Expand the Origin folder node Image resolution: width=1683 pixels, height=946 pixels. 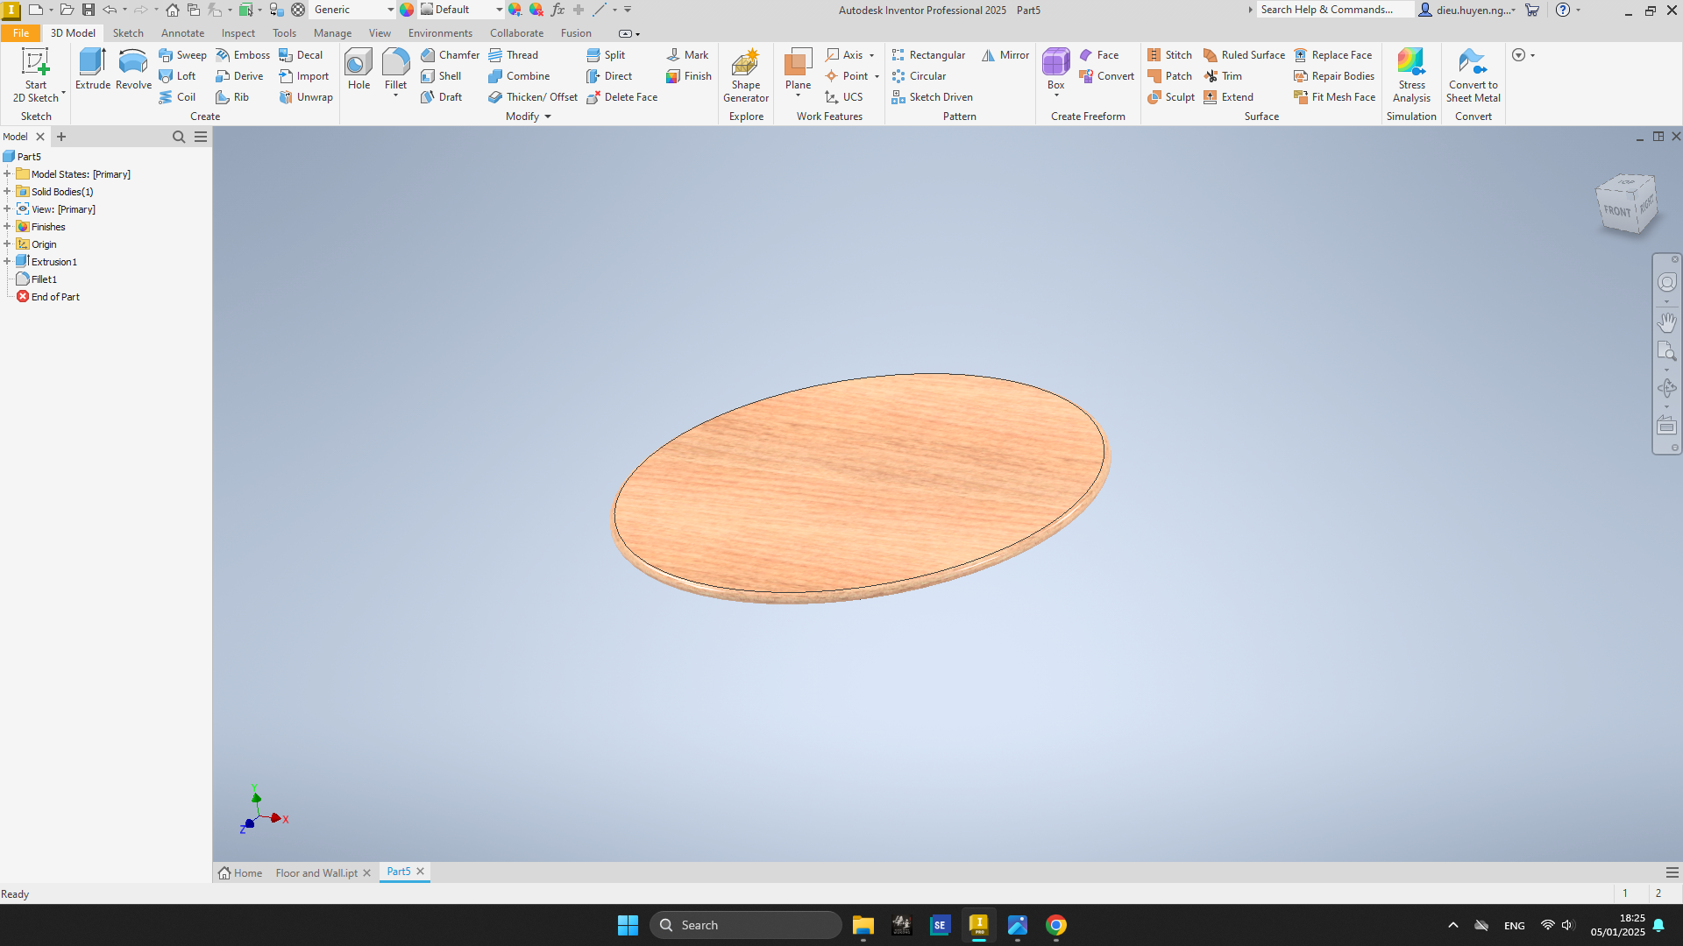click(x=7, y=244)
